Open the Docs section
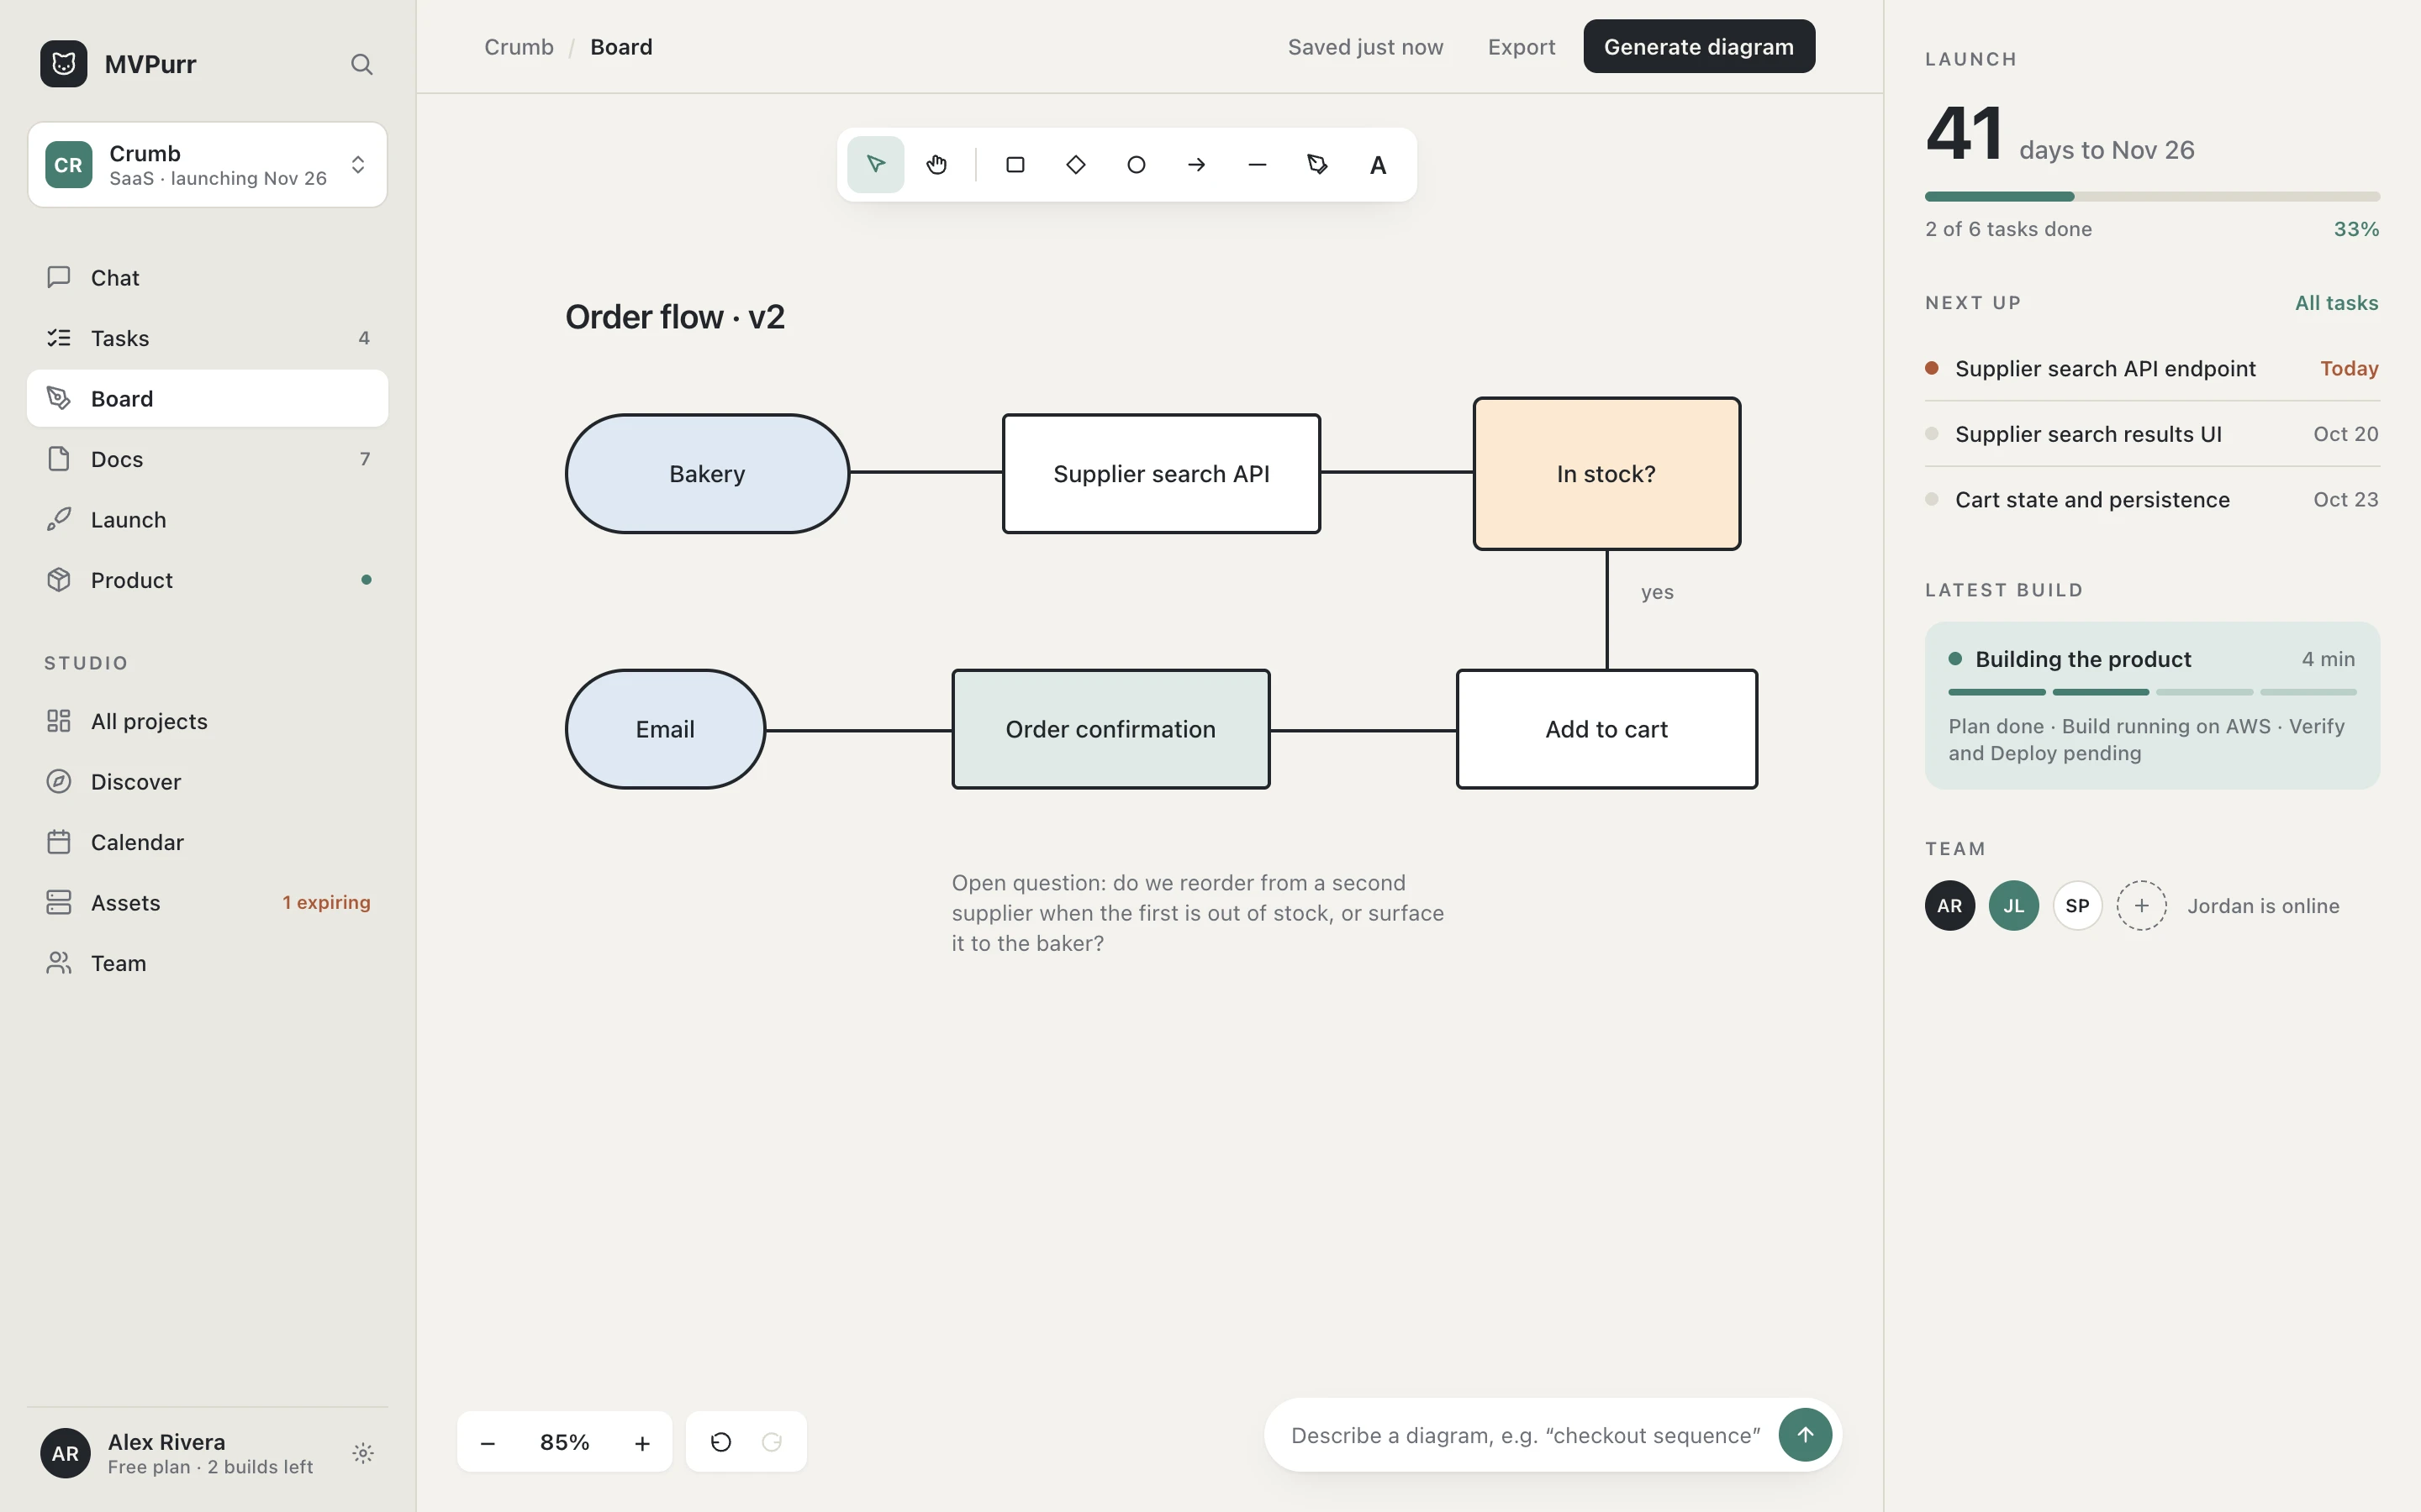This screenshot has height=1512, width=2421. click(x=207, y=459)
